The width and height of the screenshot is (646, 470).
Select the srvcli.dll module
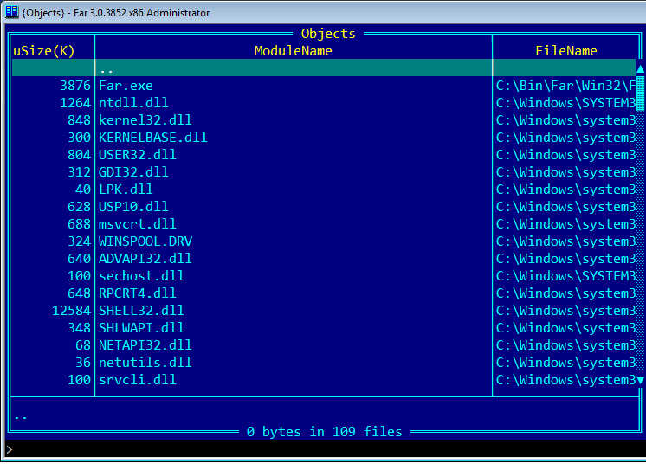tap(324, 380)
